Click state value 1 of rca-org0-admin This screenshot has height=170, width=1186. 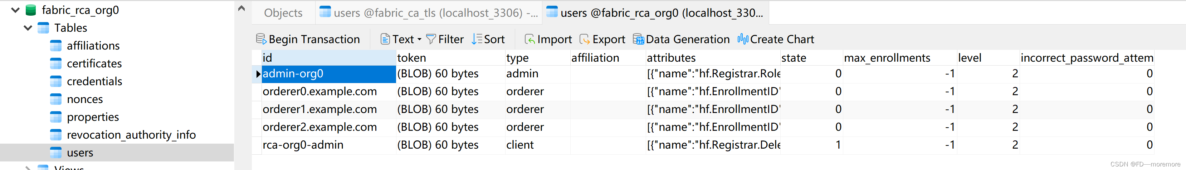click(x=811, y=145)
